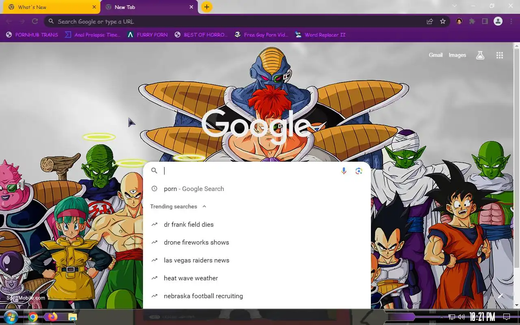Select "dr frank field dies" suggestion
Viewport: 520px width, 325px height.
pos(257,225)
